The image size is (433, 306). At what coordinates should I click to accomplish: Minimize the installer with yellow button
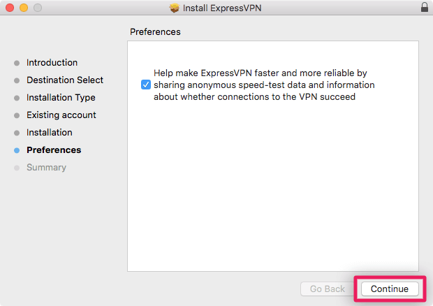pyautogui.click(x=24, y=8)
